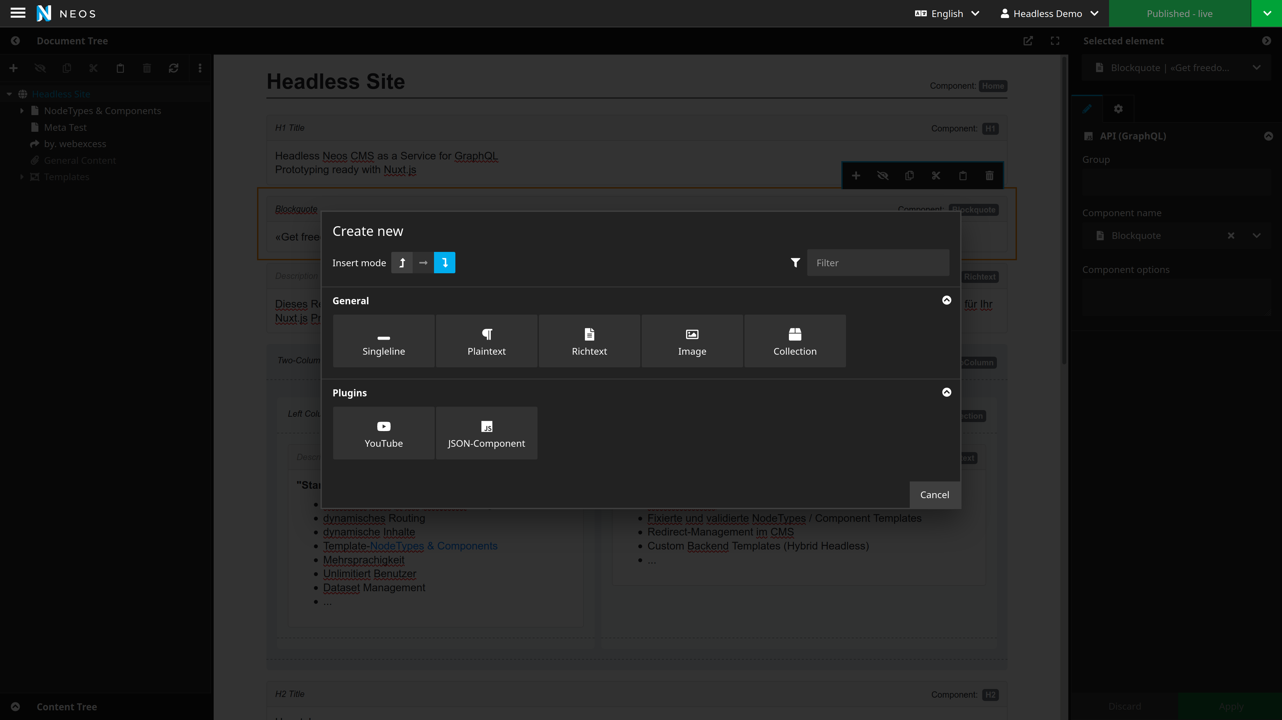Create a Collection element
The image size is (1282, 720).
tap(795, 341)
